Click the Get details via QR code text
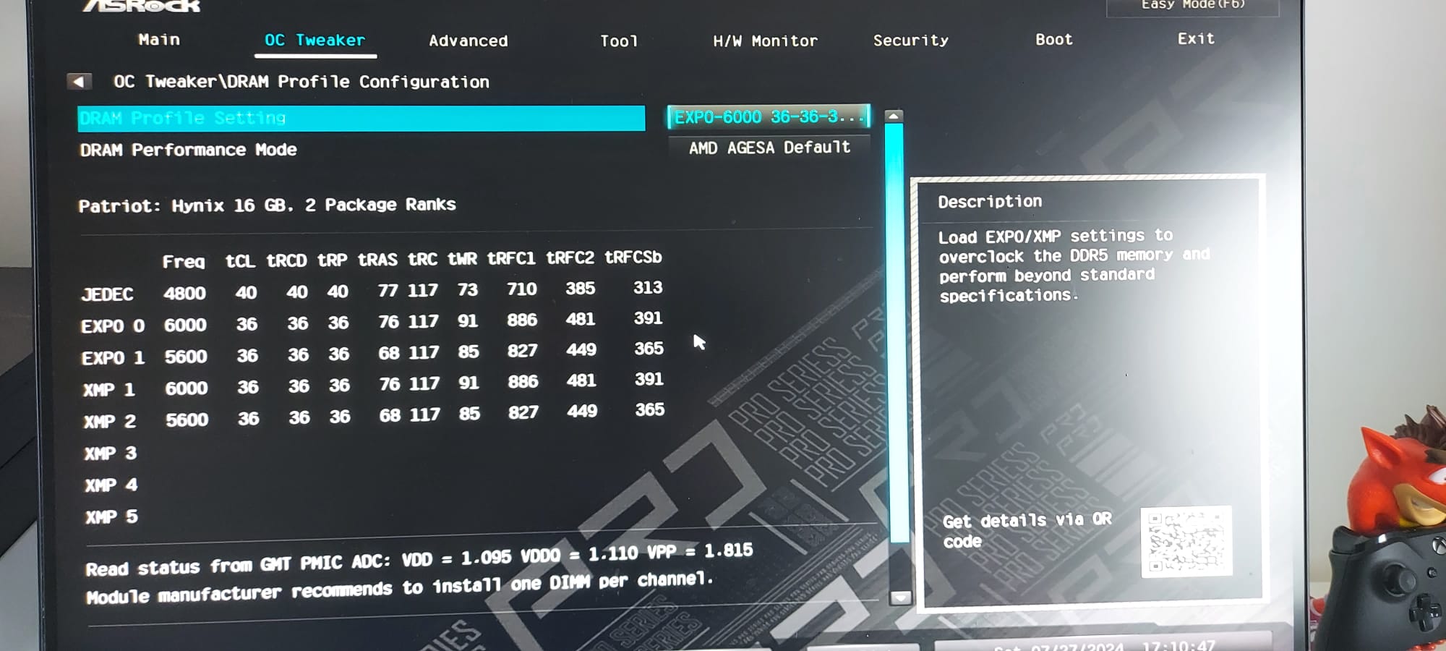This screenshot has height=651, width=1446. 1027,530
